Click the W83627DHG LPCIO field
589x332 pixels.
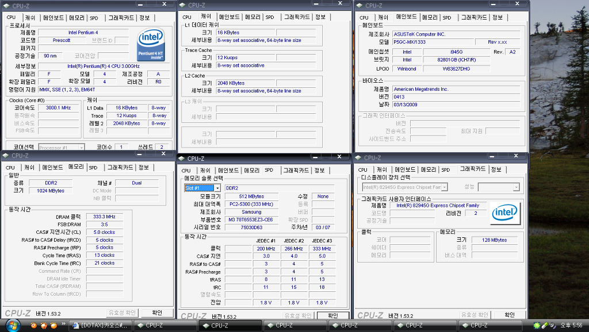click(x=456, y=69)
